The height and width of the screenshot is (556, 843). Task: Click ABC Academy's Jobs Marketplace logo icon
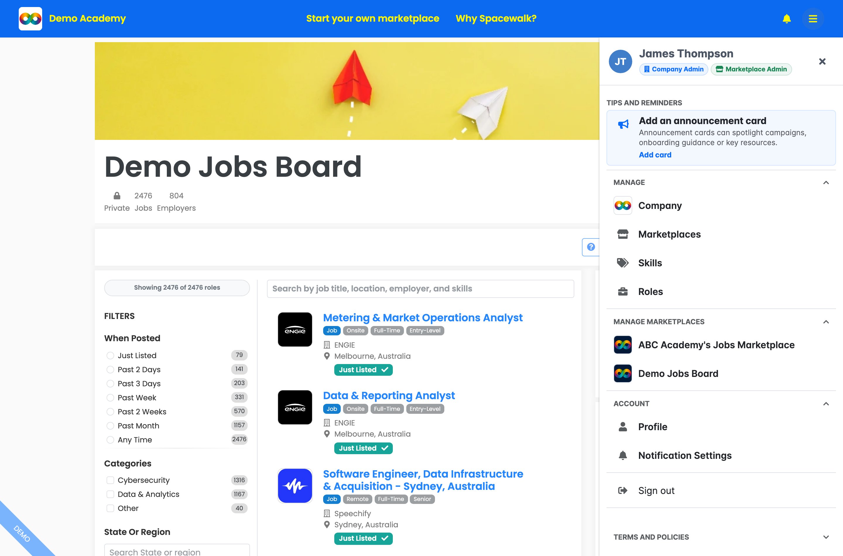click(x=623, y=345)
